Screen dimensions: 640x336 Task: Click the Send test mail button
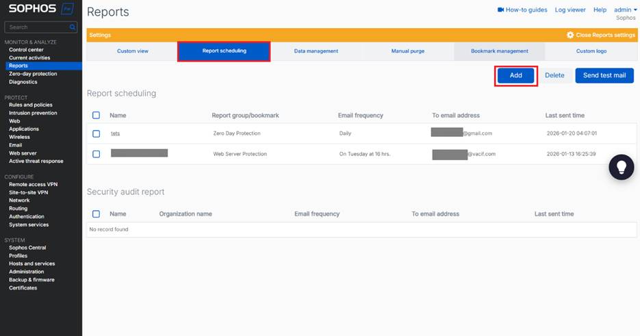coord(604,75)
